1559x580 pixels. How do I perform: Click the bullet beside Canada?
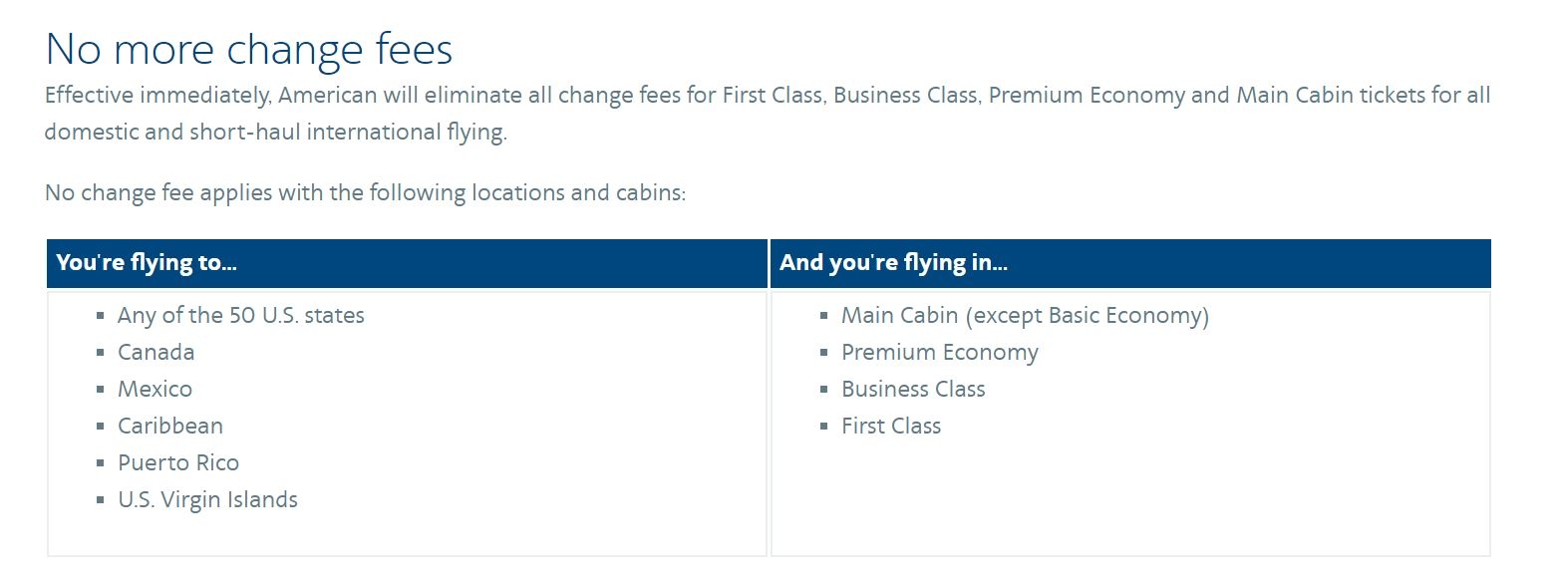click(101, 353)
